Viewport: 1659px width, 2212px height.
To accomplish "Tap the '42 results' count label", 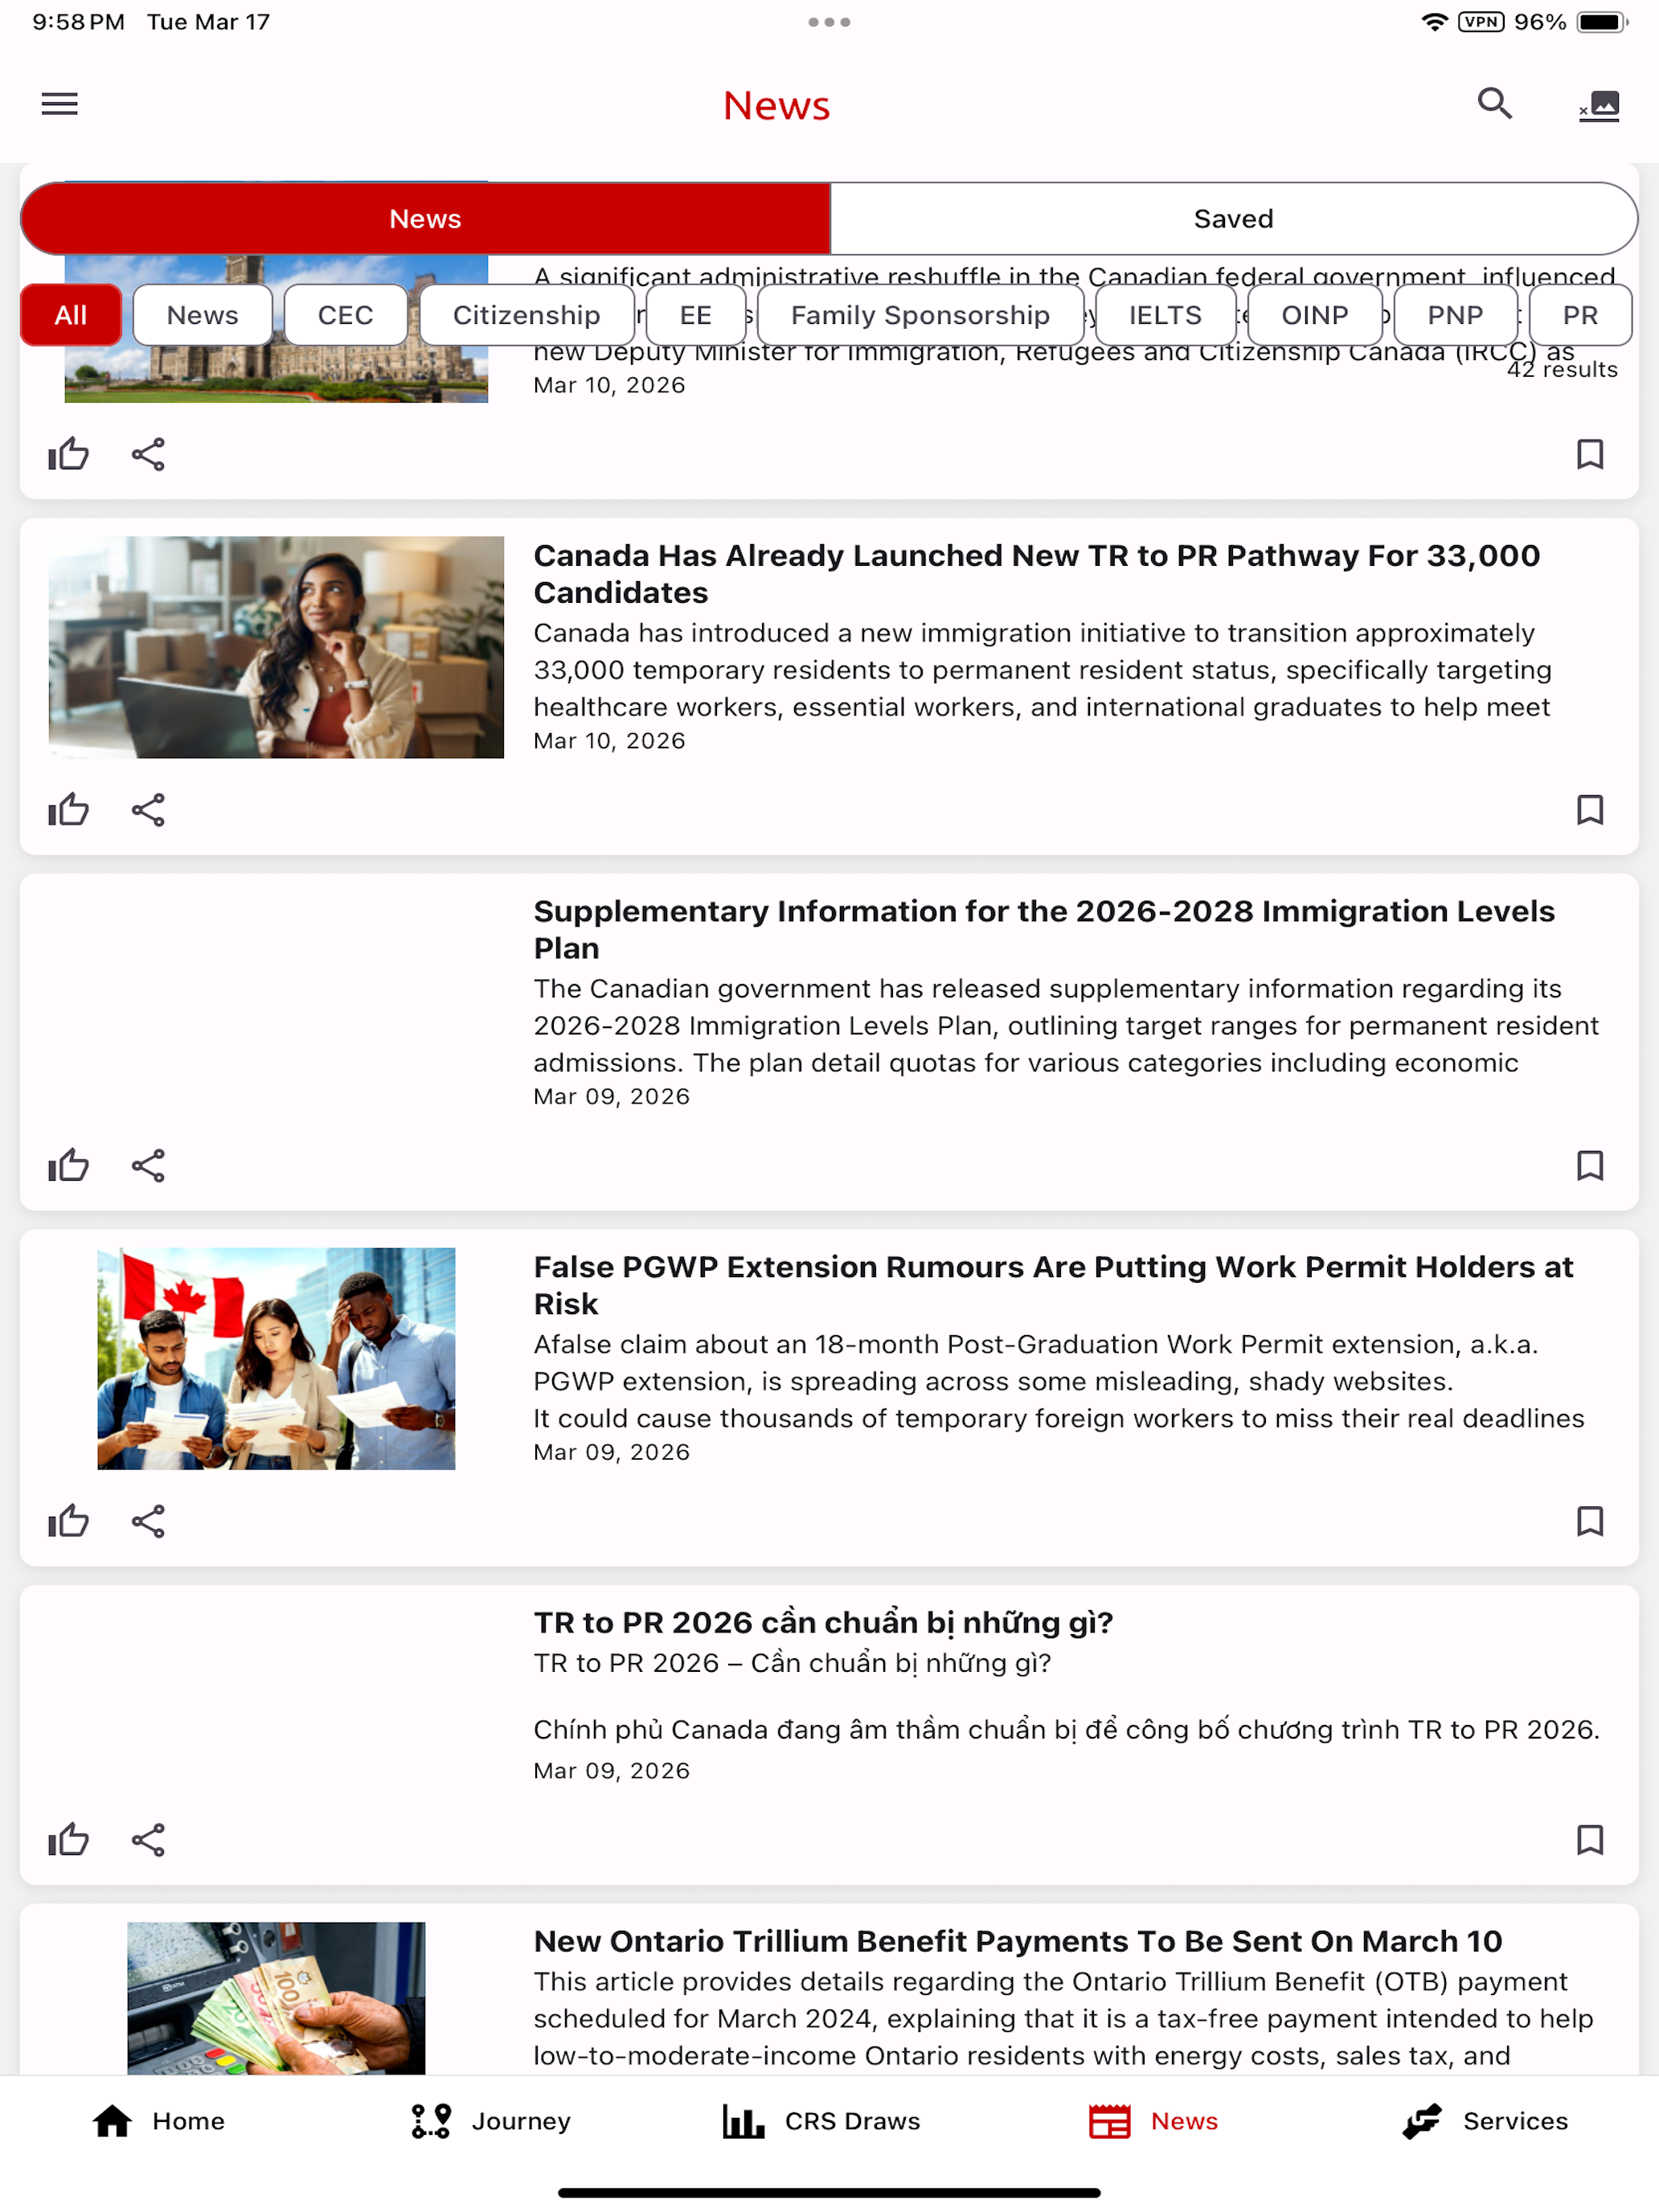I will click(1562, 370).
